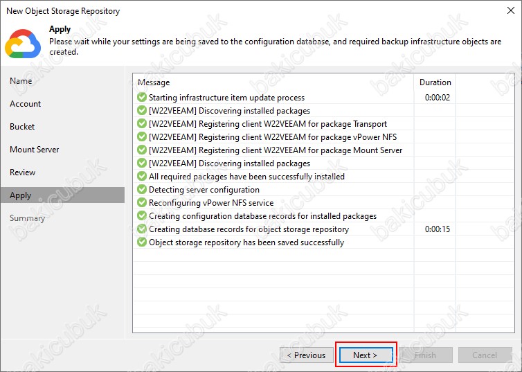The width and height of the screenshot is (522, 372).
Task: Click the bold Apply heading text
Action: tap(60, 29)
